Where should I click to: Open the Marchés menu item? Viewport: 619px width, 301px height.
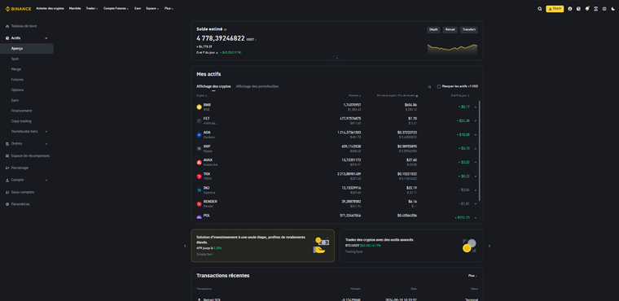pyautogui.click(x=75, y=8)
